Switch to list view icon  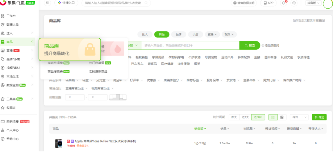click(273, 117)
